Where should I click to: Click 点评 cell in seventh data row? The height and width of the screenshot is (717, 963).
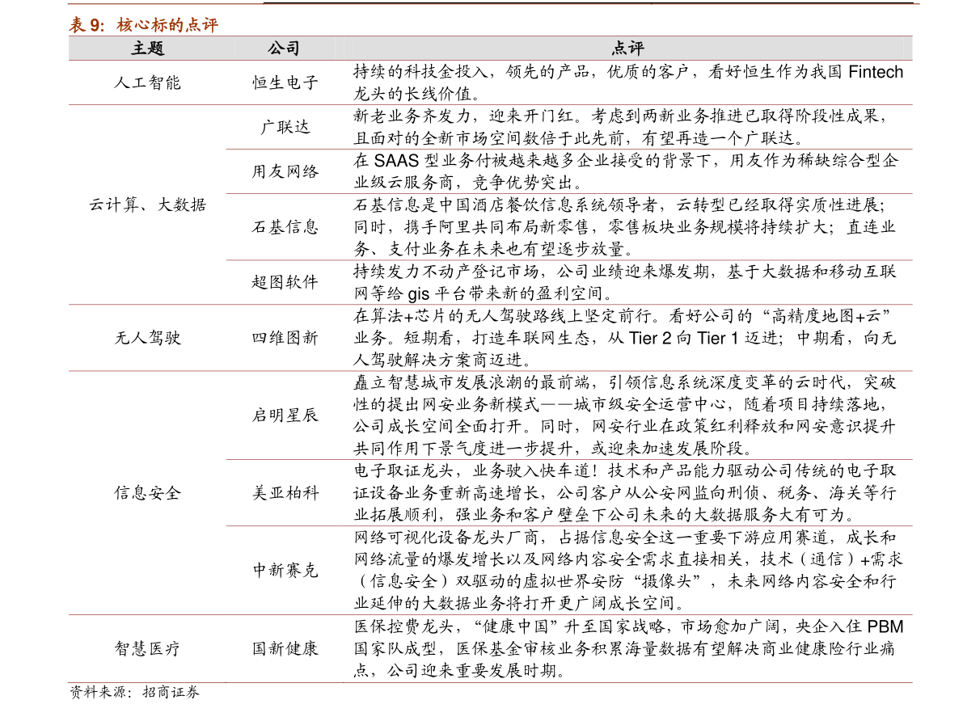click(x=627, y=415)
